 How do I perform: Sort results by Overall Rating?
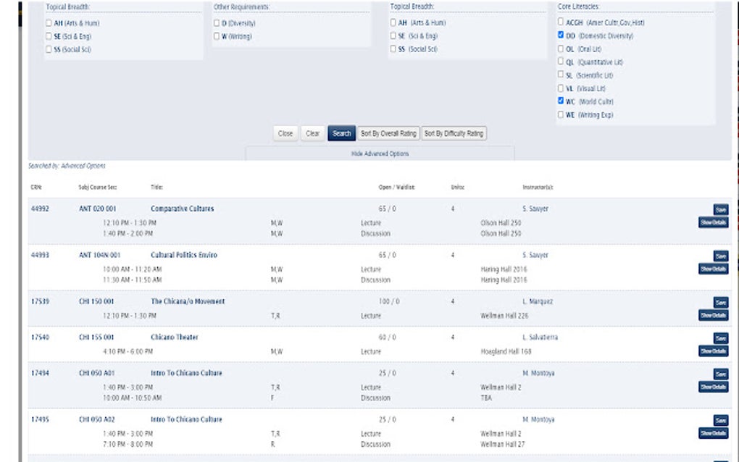(x=388, y=133)
